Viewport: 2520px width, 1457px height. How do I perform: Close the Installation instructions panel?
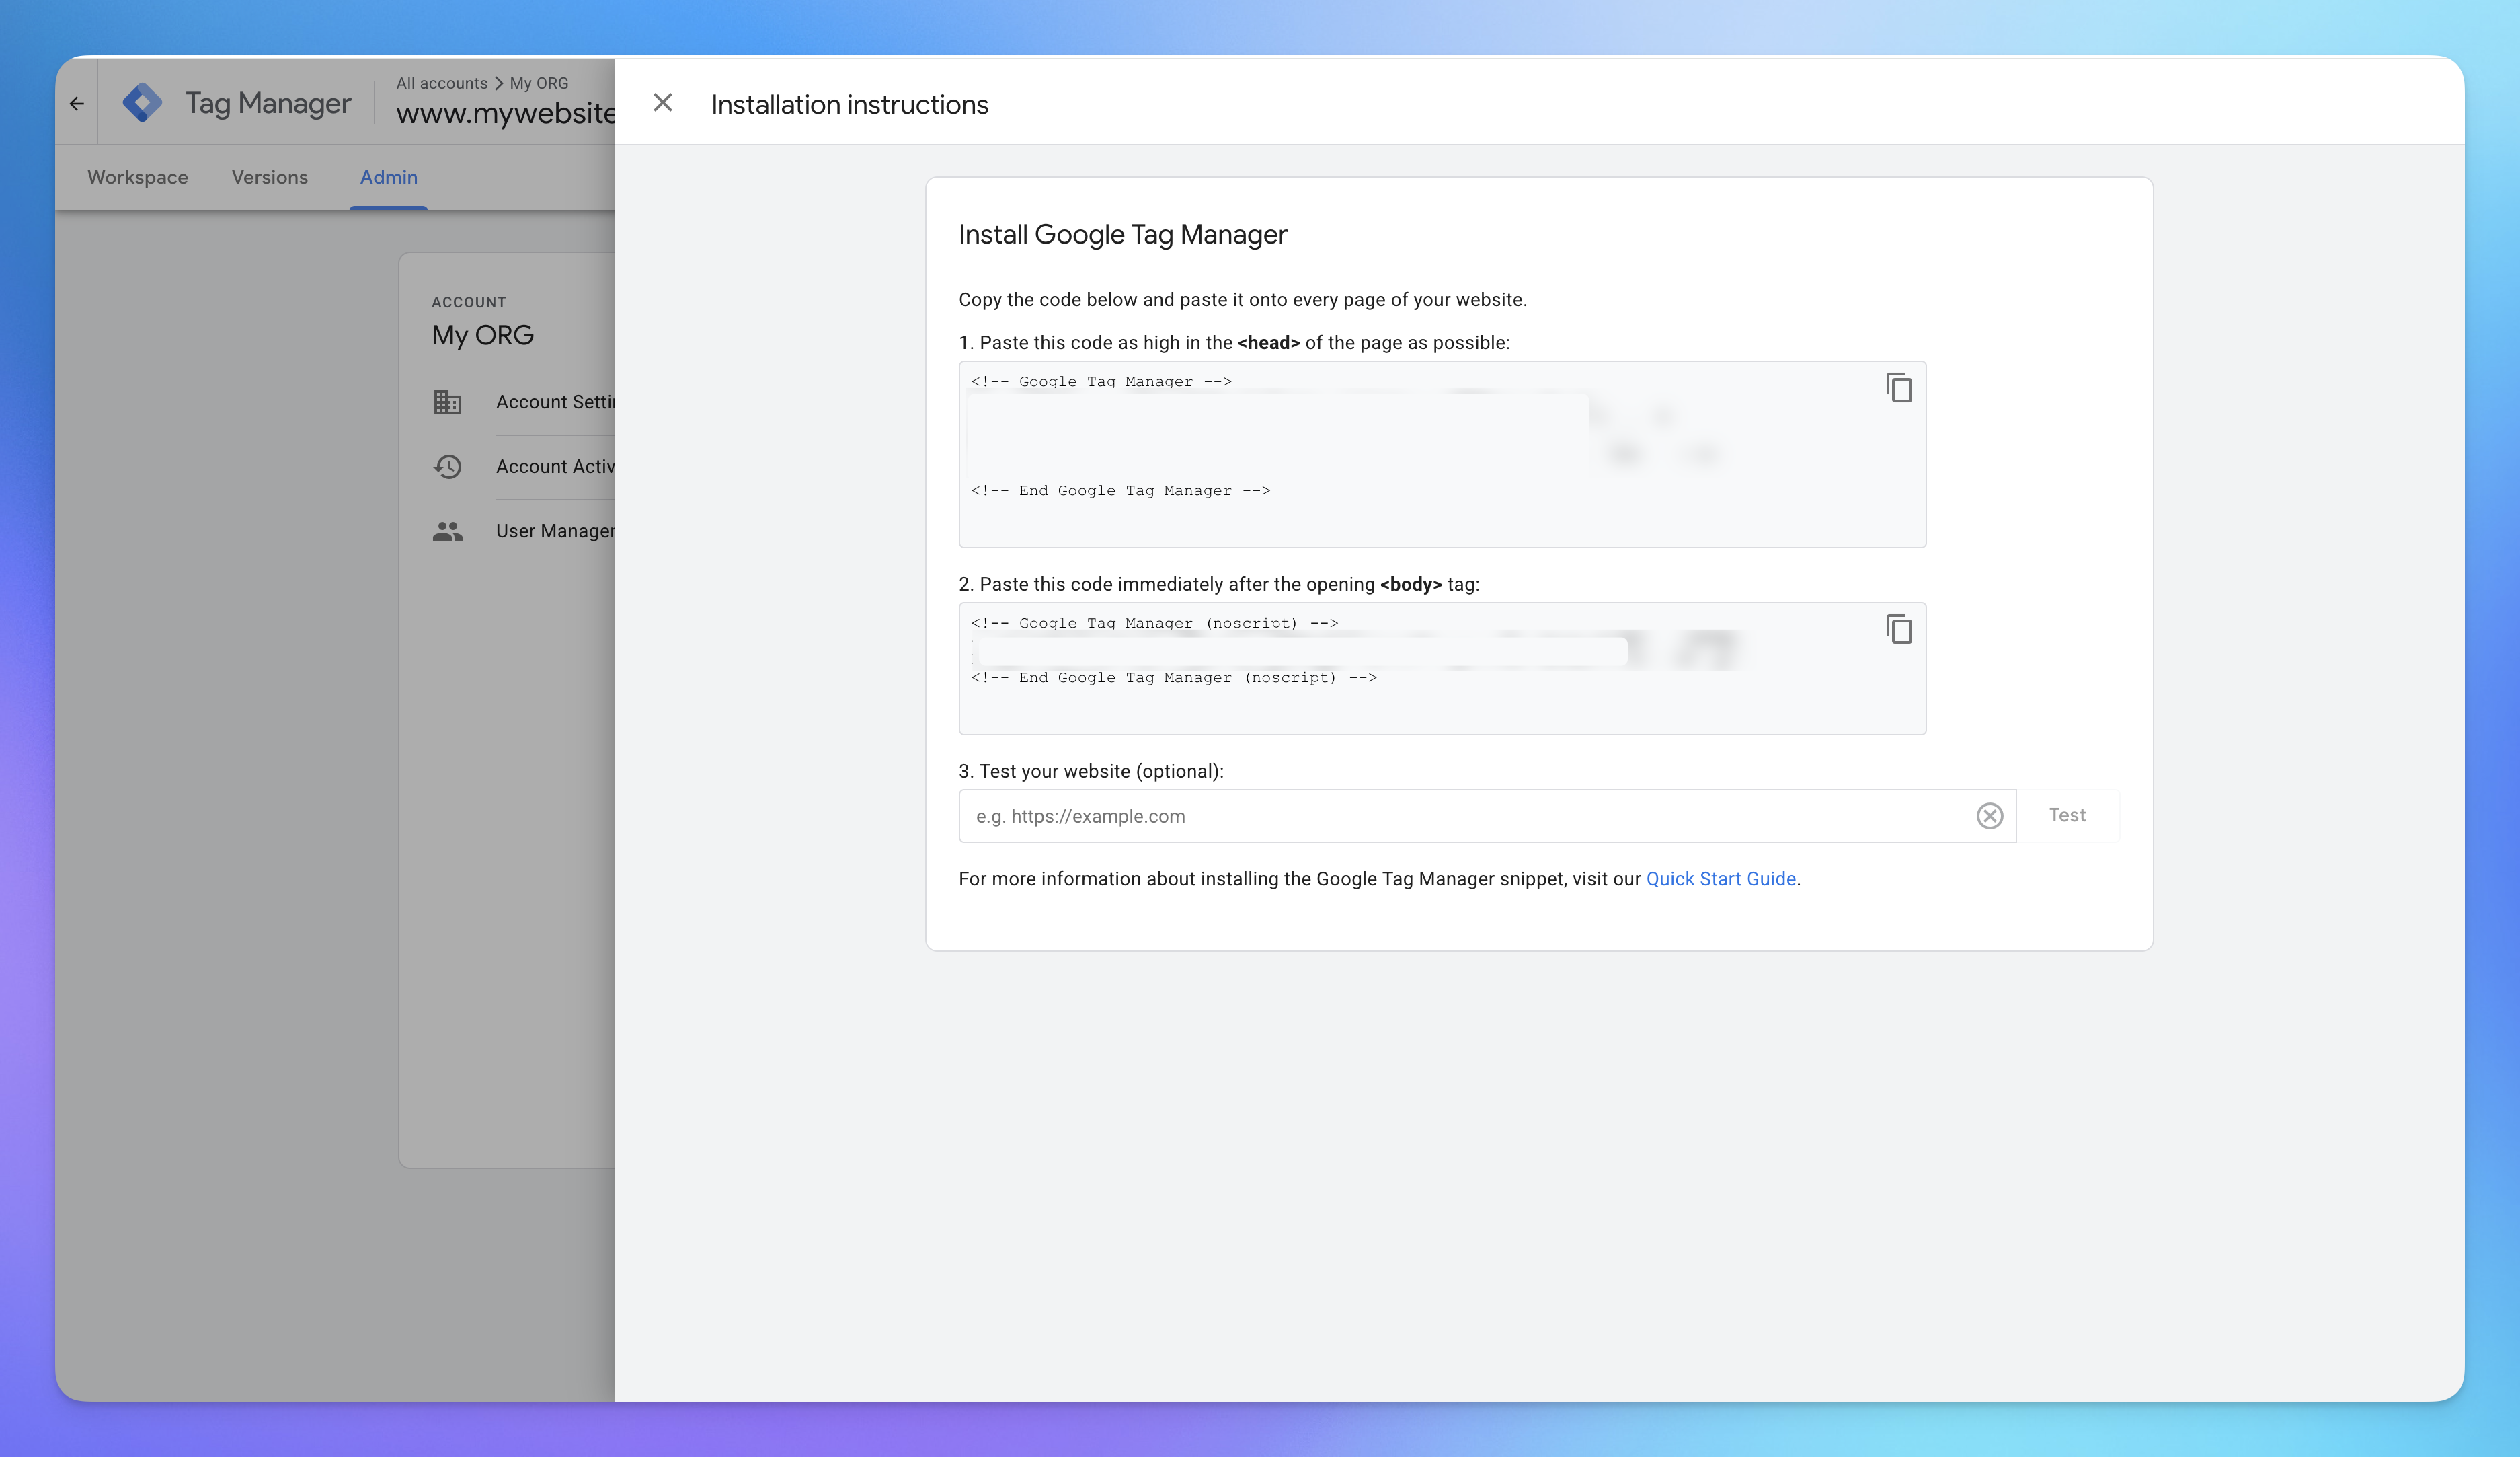coord(663,102)
